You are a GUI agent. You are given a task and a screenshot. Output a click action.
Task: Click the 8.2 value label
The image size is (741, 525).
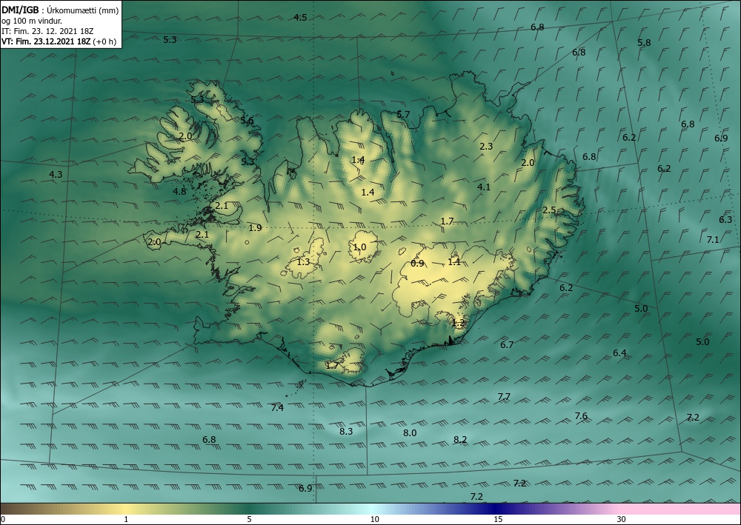(460, 440)
